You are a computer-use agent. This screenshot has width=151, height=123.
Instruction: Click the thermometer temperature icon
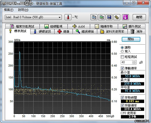pyautogui.click(x=68, y=17)
